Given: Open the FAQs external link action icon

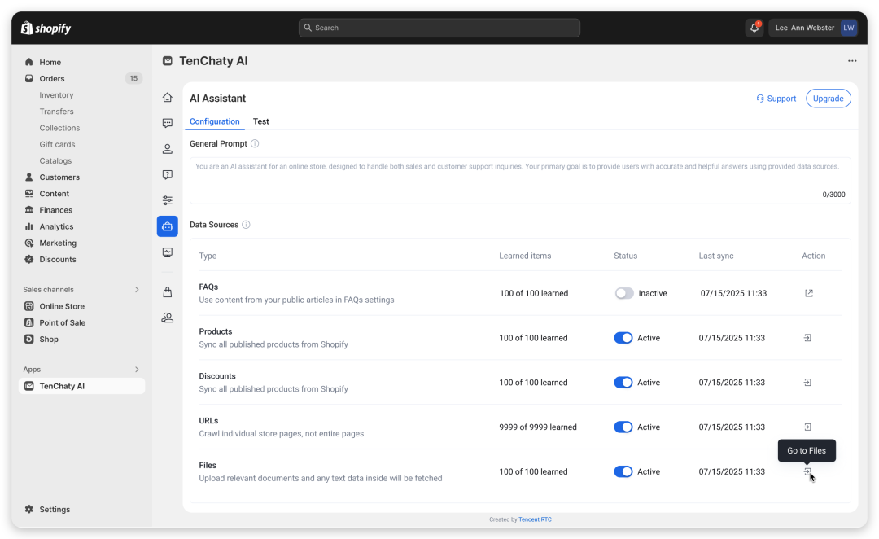Looking at the screenshot, I should (809, 293).
